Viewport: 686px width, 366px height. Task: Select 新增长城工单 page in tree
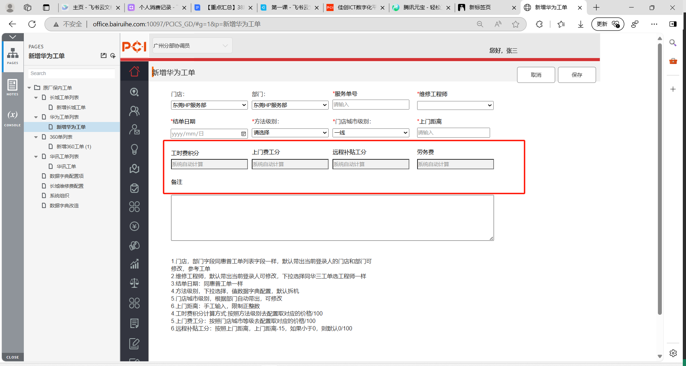71,107
